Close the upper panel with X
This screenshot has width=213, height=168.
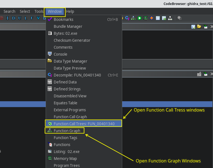click(x=212, y=26)
